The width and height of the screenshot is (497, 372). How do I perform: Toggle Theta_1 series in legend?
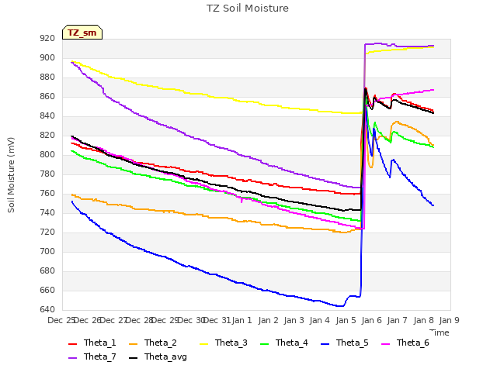click(92, 343)
